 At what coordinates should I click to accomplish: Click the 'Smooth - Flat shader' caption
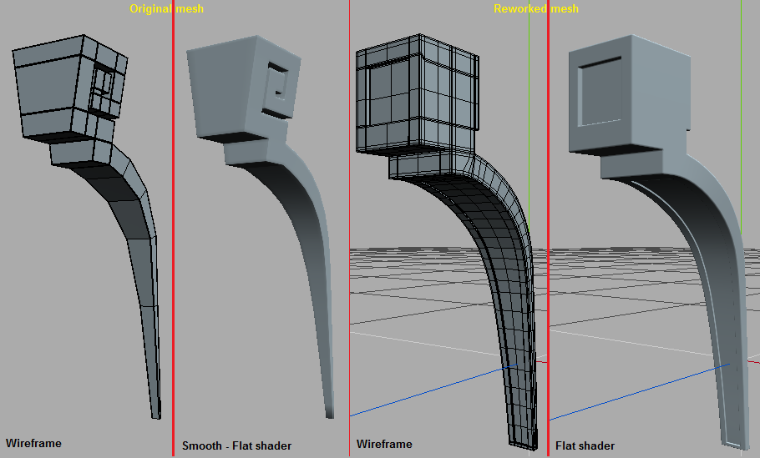pos(236,445)
